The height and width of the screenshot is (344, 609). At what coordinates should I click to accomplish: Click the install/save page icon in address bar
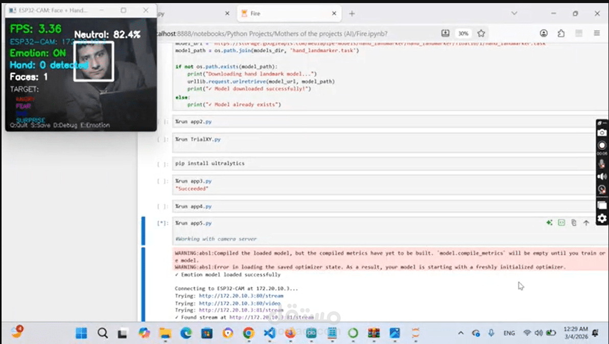click(445, 33)
